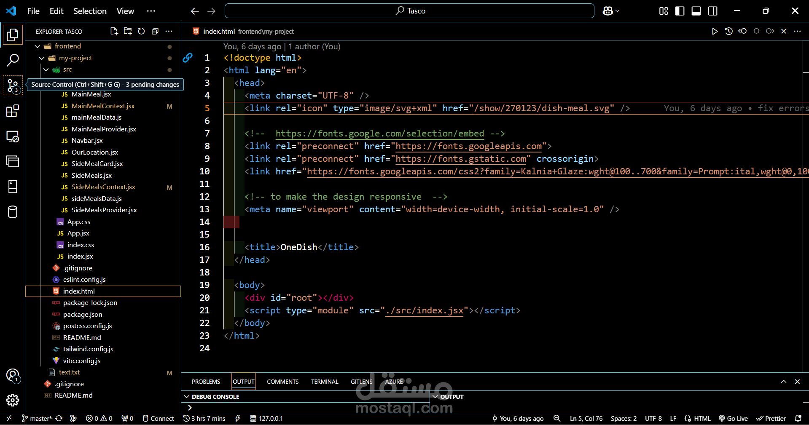The width and height of the screenshot is (809, 425).
Task: Change indentation via Spaces: 2
Action: (624, 418)
